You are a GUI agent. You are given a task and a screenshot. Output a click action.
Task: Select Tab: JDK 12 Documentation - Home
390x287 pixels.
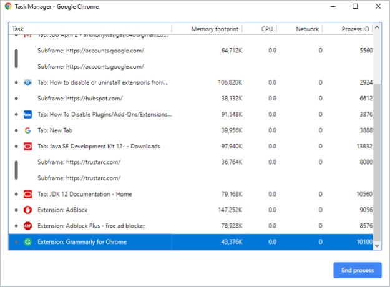[x=191, y=194]
